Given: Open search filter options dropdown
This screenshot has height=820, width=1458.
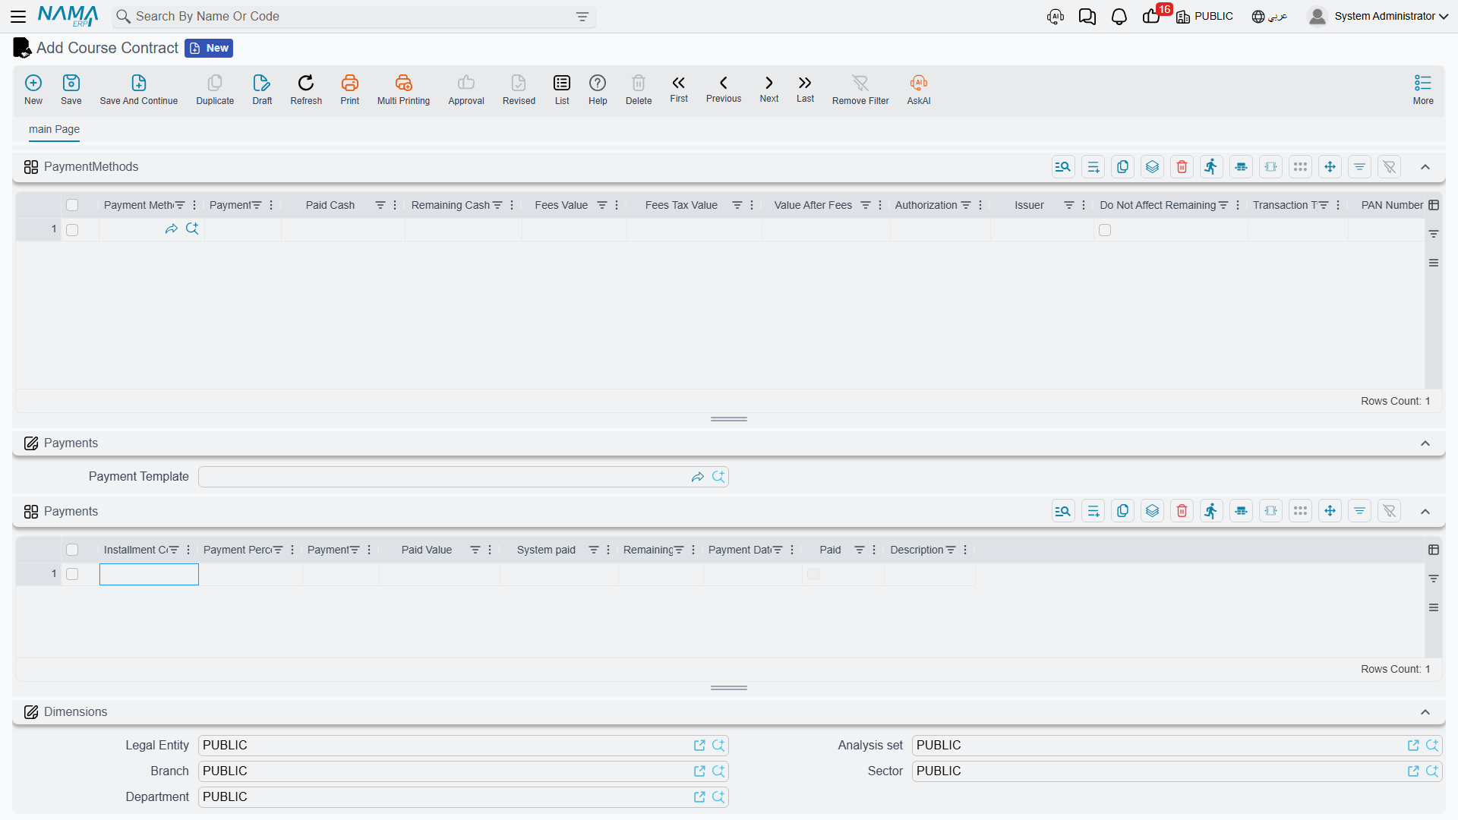Looking at the screenshot, I should (x=582, y=17).
